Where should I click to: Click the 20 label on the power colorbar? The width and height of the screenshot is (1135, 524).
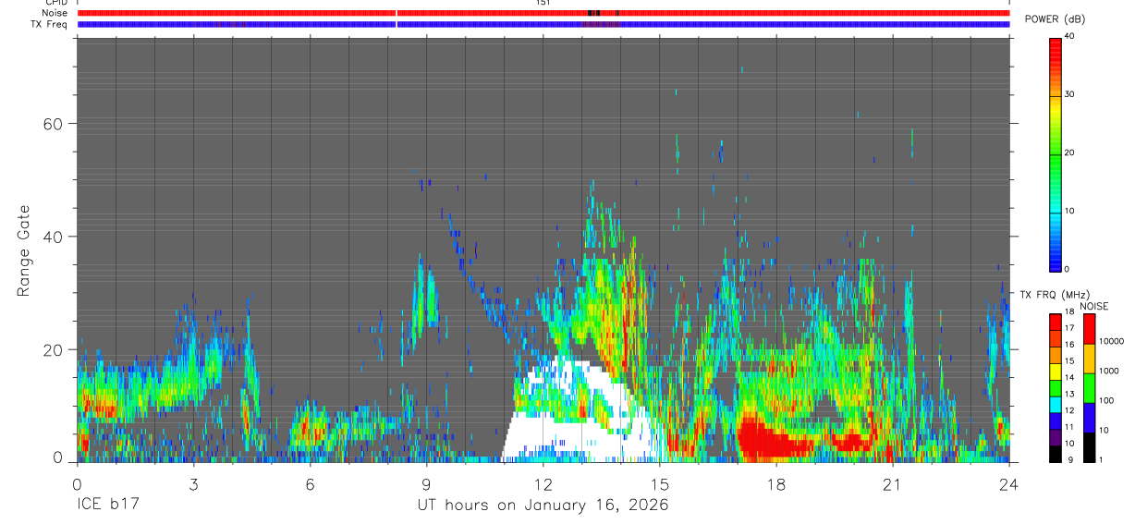click(1069, 152)
